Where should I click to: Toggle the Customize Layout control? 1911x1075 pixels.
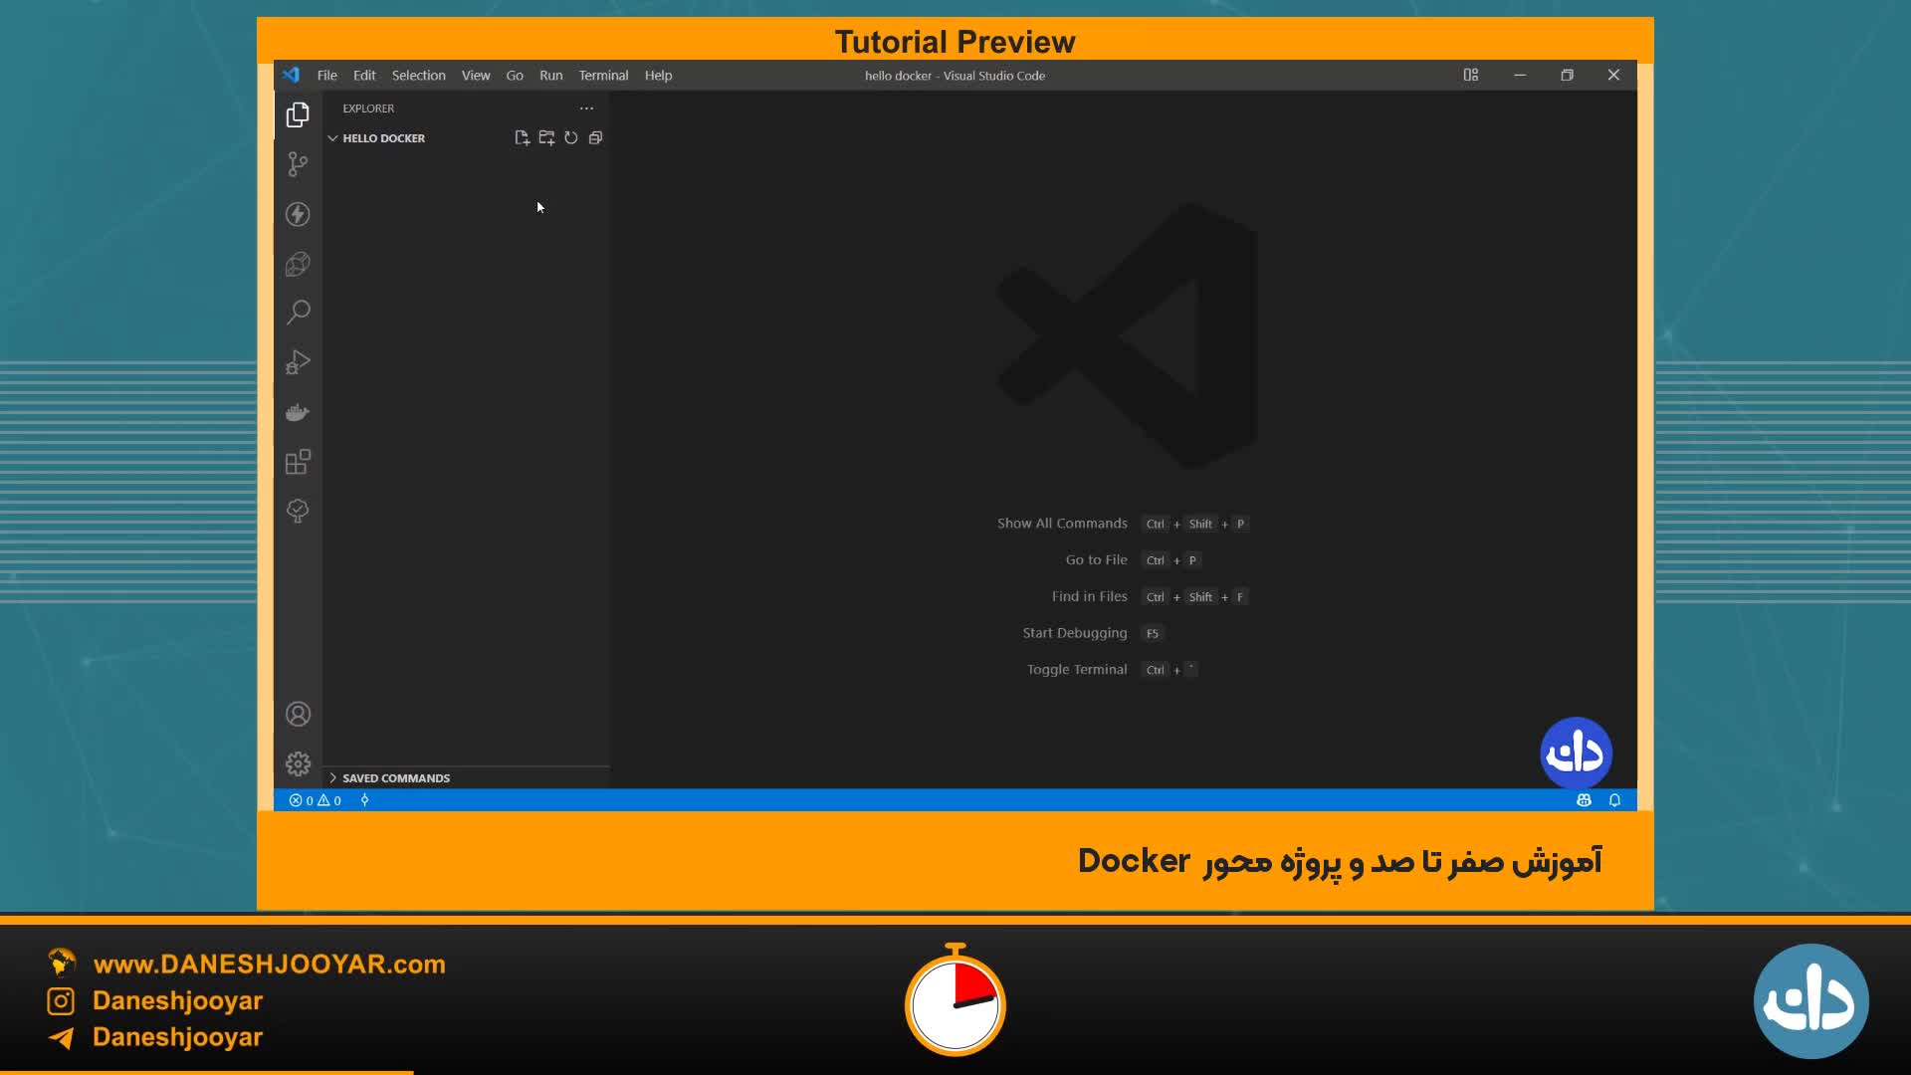(x=1470, y=76)
